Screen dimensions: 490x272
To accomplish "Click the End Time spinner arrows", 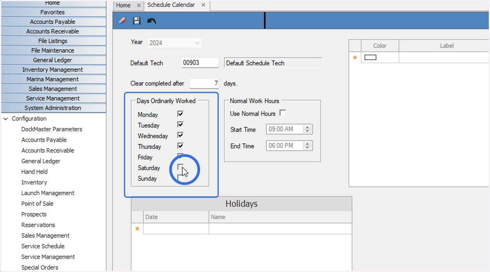I will click(308, 146).
